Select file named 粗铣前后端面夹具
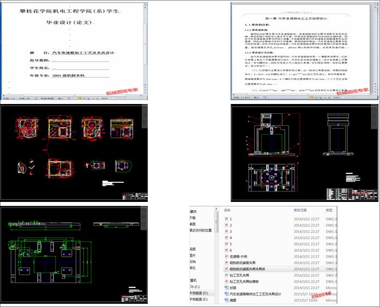Screen dimensions: 380x307 (243, 263)
